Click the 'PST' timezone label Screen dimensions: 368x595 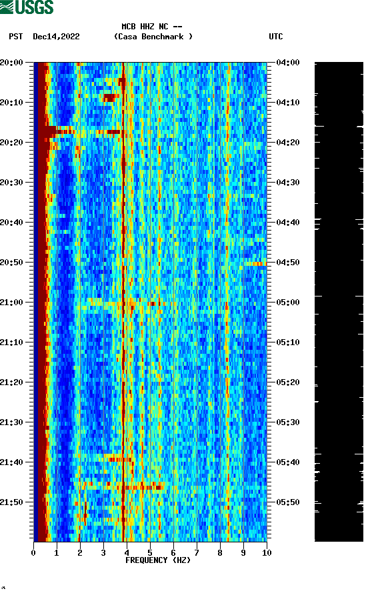coord(16,37)
